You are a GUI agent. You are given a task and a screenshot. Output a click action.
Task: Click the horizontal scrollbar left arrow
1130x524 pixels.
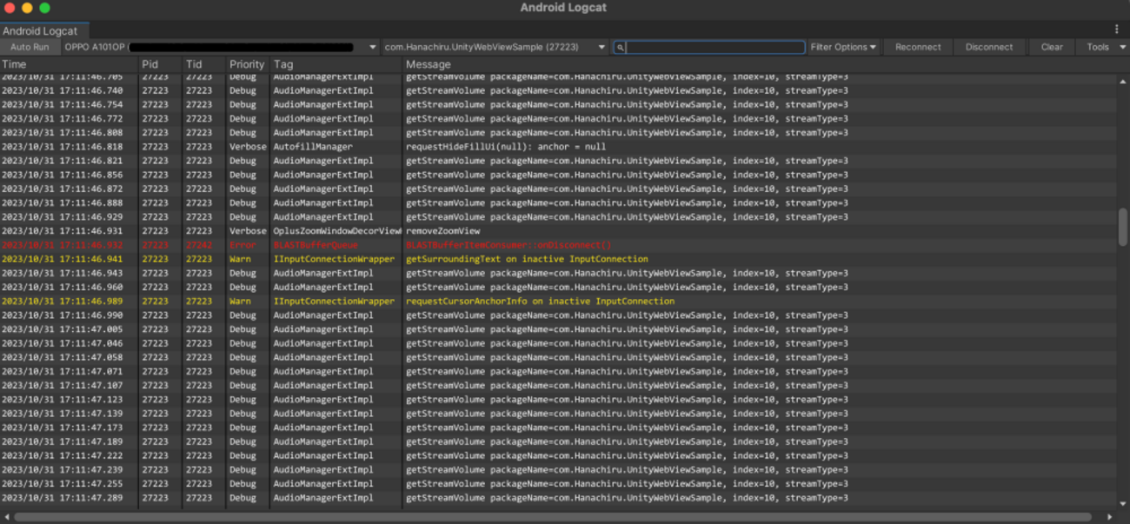point(6,515)
